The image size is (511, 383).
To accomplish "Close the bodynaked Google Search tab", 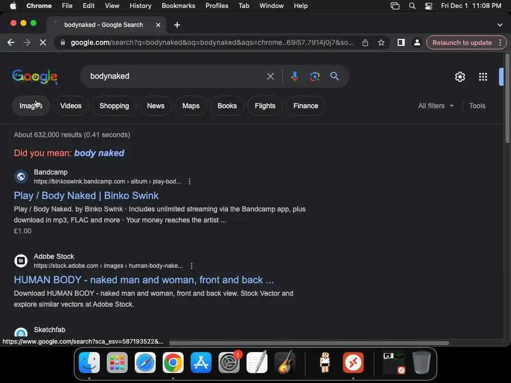I will 158,25.
